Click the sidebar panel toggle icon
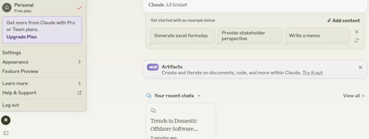 [x=6, y=133]
